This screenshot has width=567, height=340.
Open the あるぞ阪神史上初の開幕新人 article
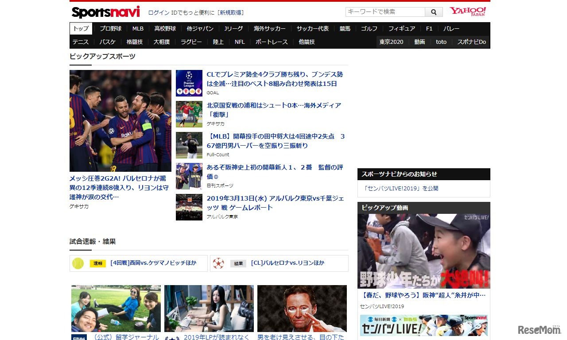[x=275, y=172]
